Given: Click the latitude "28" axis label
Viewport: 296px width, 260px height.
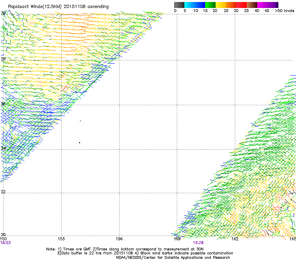Looking at the screenshot, I should pos(3,59).
